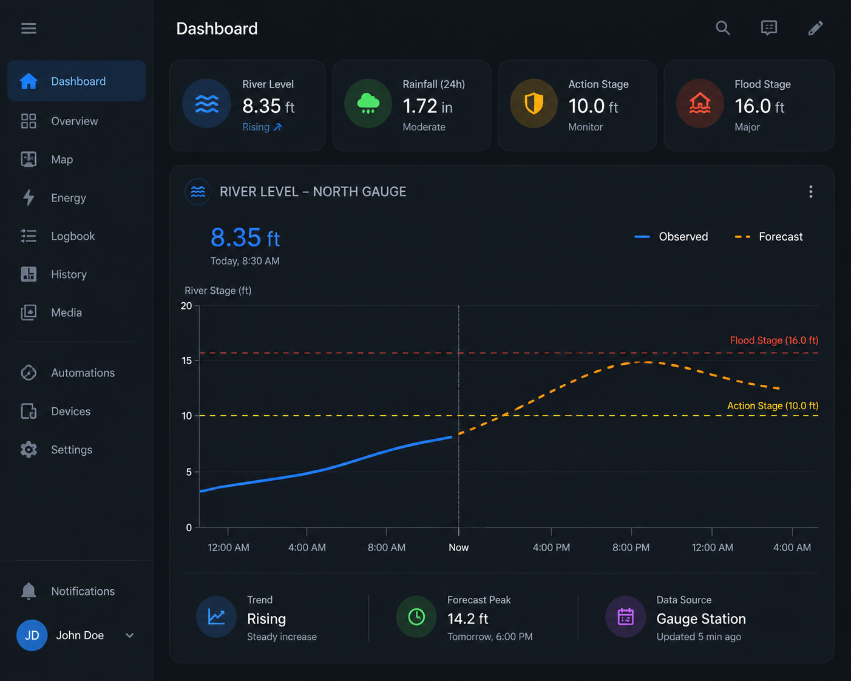Viewport: 851px width, 681px height.
Task: Click the pencil edit icon
Action: 815,28
